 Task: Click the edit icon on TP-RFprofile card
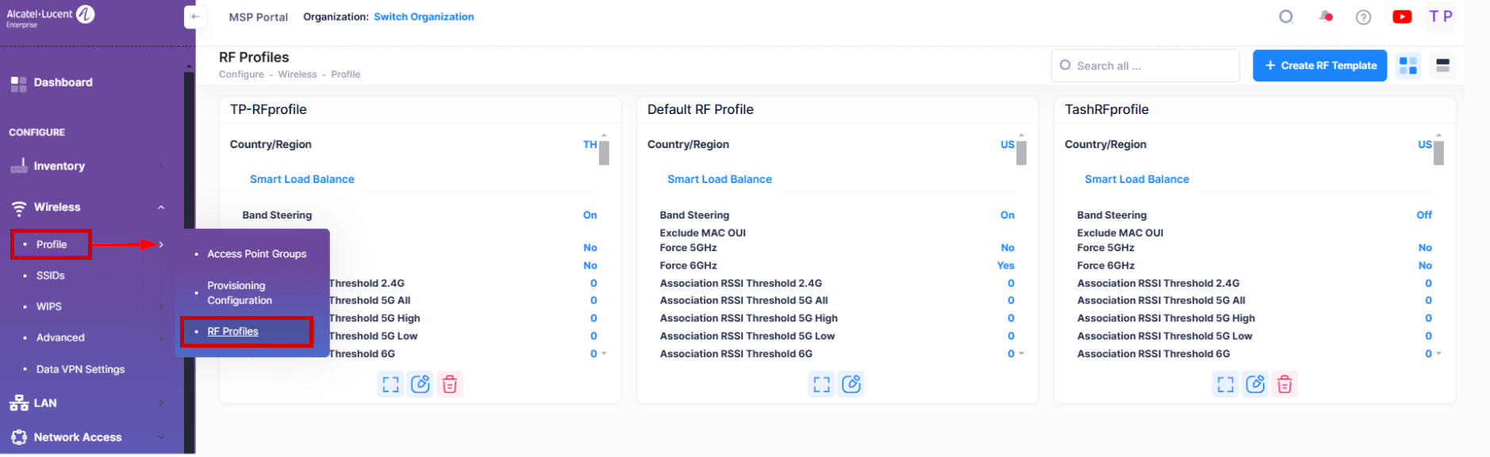(x=421, y=385)
